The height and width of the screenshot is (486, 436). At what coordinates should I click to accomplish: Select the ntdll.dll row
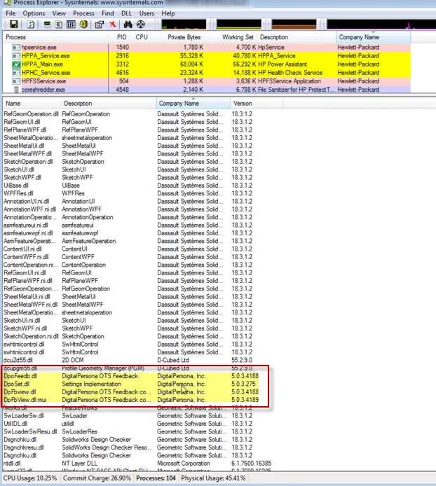(x=138, y=464)
